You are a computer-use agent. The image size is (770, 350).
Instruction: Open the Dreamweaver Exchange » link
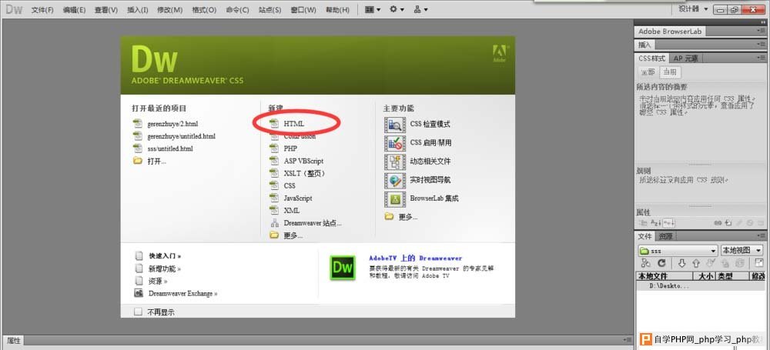[182, 293]
